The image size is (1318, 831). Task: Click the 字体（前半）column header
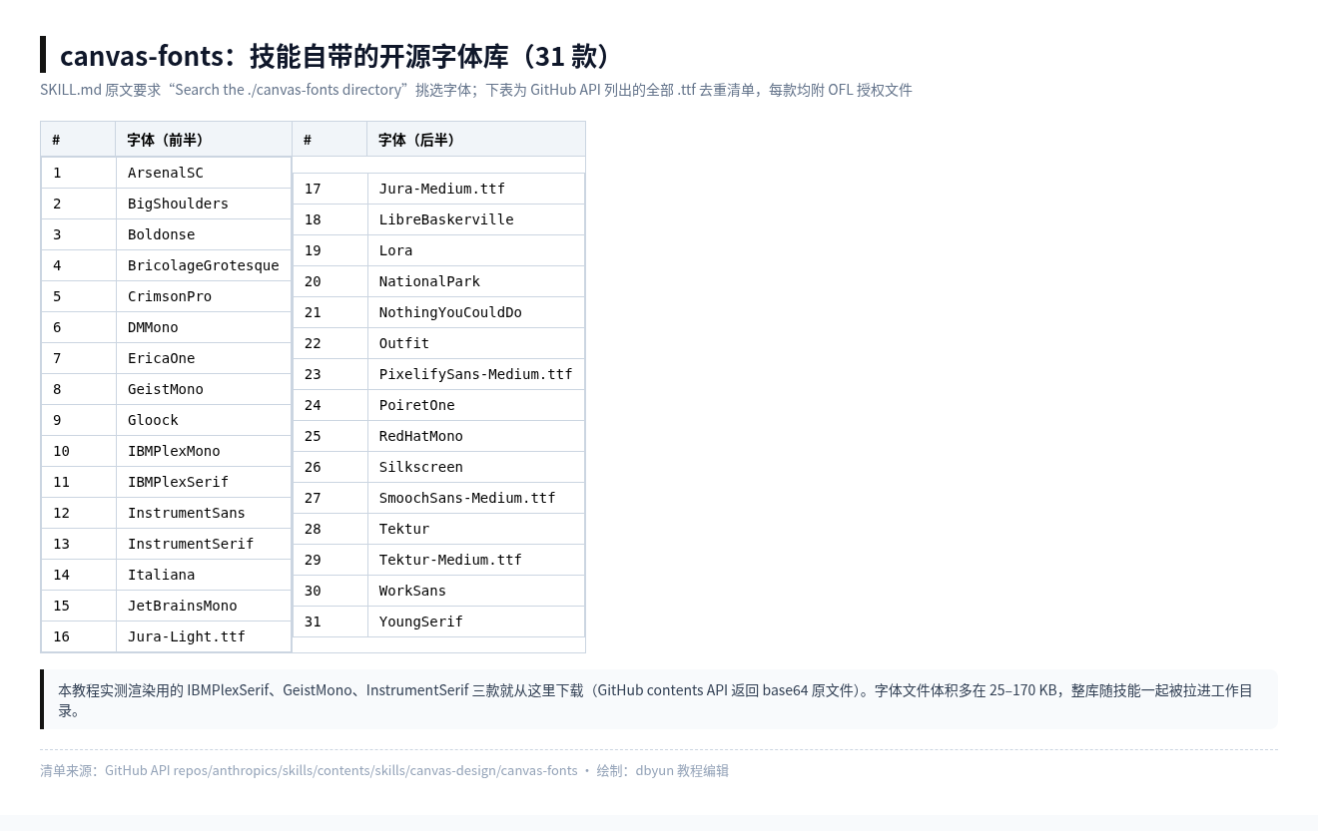click(x=204, y=140)
